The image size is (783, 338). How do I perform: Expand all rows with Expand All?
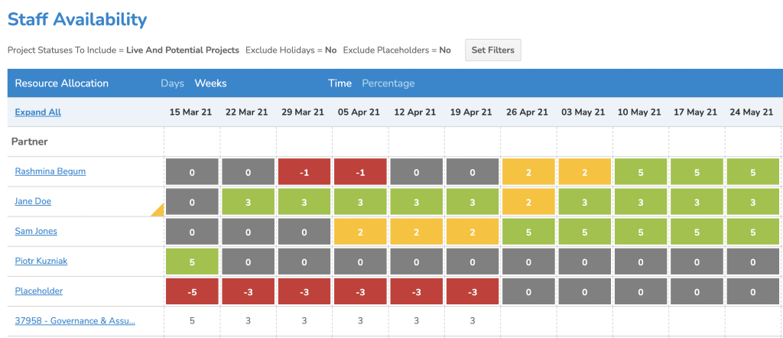tap(37, 112)
